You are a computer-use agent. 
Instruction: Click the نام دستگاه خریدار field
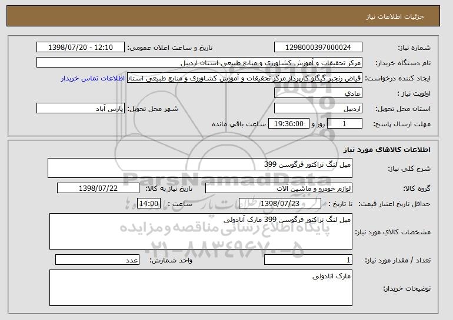pos(199,63)
